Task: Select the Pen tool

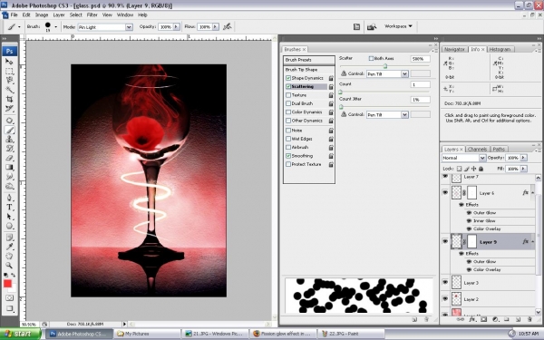Action: pyautogui.click(x=9, y=198)
